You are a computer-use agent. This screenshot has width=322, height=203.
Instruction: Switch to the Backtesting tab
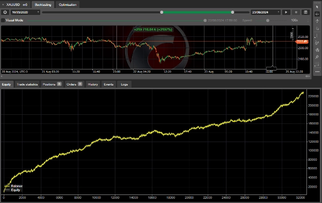43,5
